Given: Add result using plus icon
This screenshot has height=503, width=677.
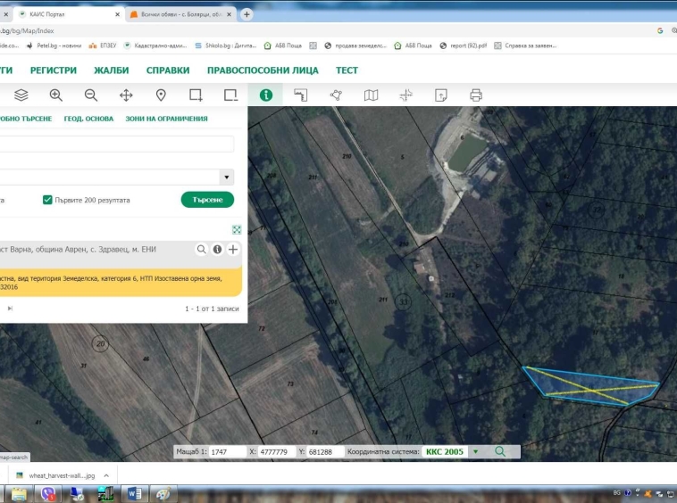Looking at the screenshot, I should (233, 249).
